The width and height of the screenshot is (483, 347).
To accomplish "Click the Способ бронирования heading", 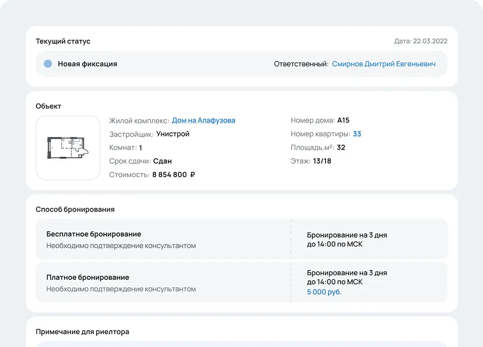I will click(x=75, y=209).
